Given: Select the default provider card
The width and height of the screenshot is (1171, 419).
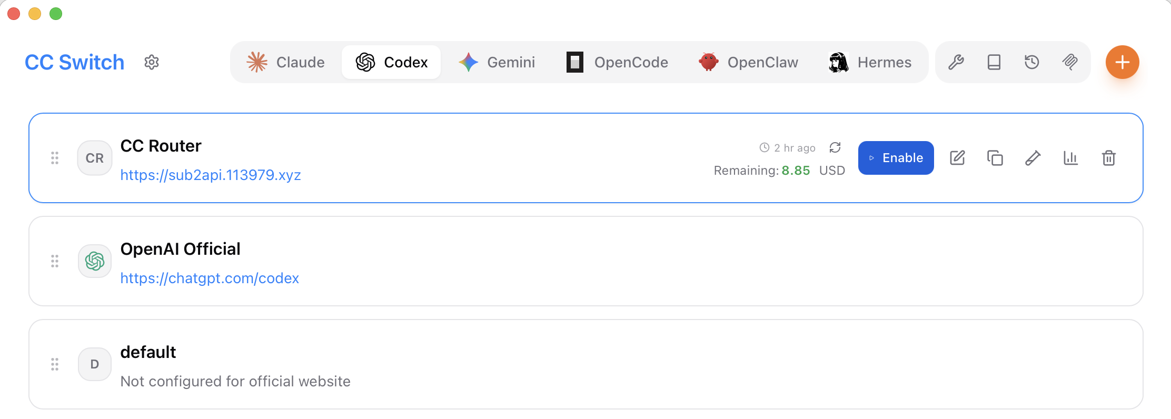Looking at the screenshot, I should [586, 364].
